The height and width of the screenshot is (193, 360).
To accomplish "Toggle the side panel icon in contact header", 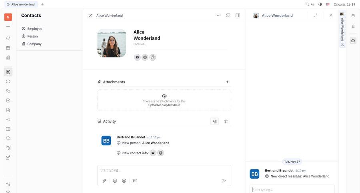I will (x=238, y=15).
